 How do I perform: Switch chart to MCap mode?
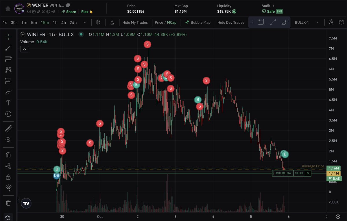click(171, 22)
